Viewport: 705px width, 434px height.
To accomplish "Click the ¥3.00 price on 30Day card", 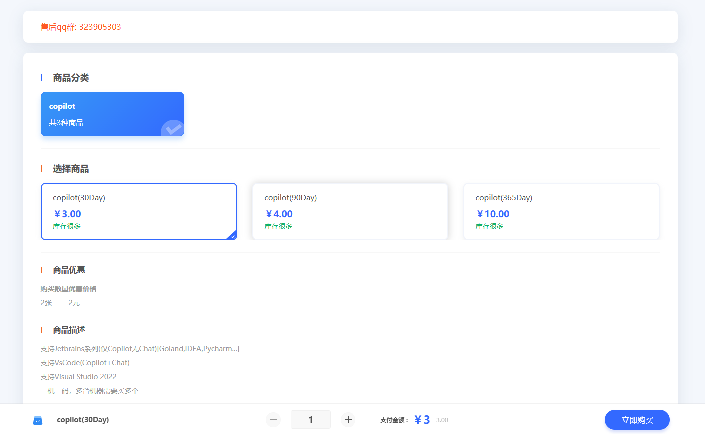I will click(x=67, y=214).
